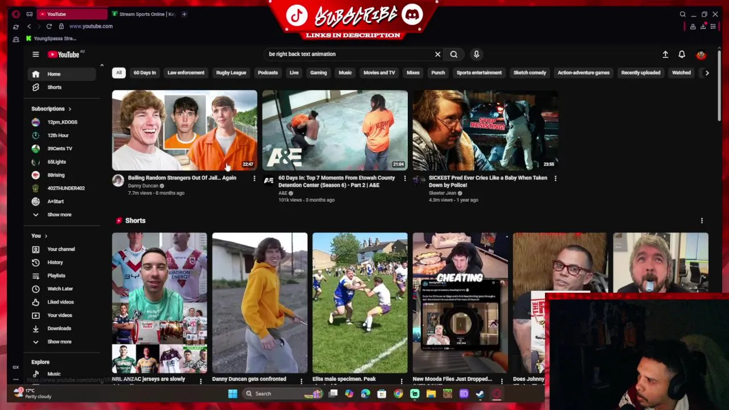
Task: Open YoungSpassa Stre... bookmark
Action: pyautogui.click(x=51, y=39)
